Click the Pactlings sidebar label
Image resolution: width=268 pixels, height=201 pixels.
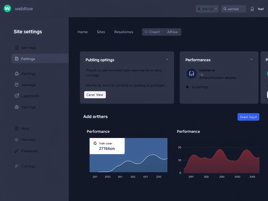(x=28, y=74)
